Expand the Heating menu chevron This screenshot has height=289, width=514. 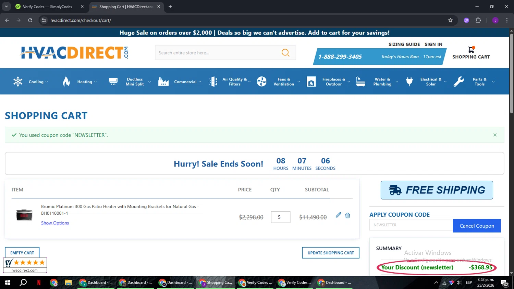pos(95,82)
